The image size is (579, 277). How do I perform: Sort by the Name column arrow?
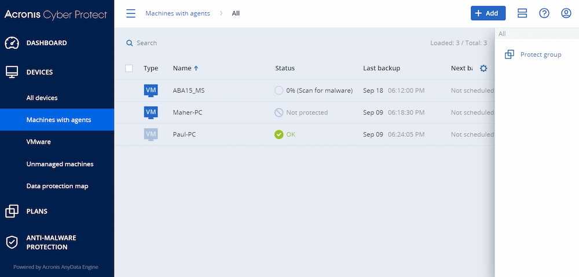click(x=196, y=68)
